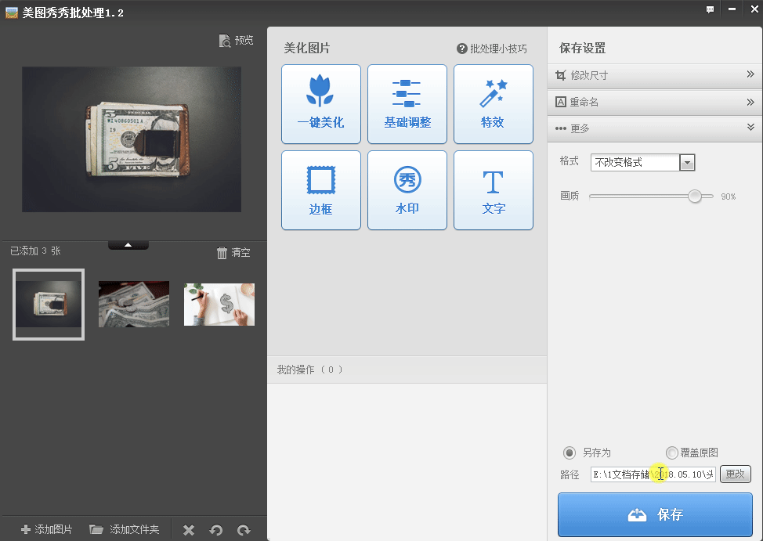Select the dollar sign drawing thumbnail
The image size is (763, 541).
click(x=219, y=304)
